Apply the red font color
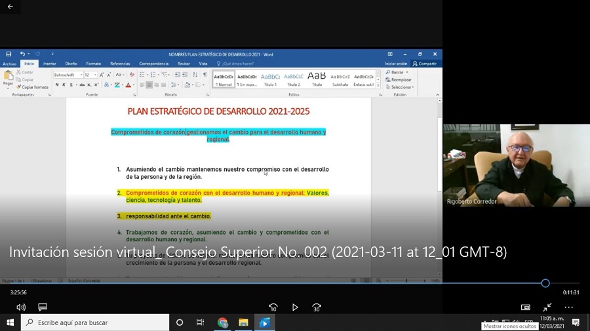Screen dimensions: 590x331 point(128,85)
